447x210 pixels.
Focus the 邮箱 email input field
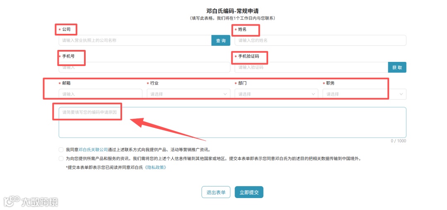tap(100, 94)
